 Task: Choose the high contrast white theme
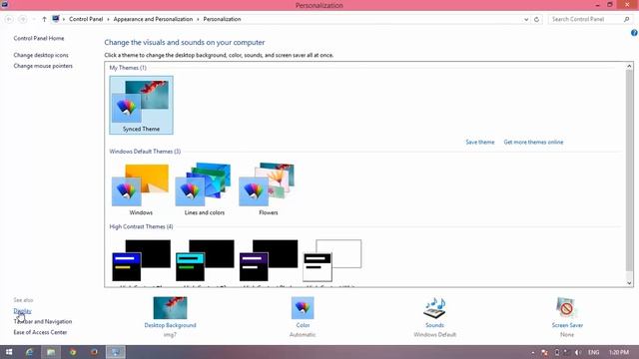point(331,260)
